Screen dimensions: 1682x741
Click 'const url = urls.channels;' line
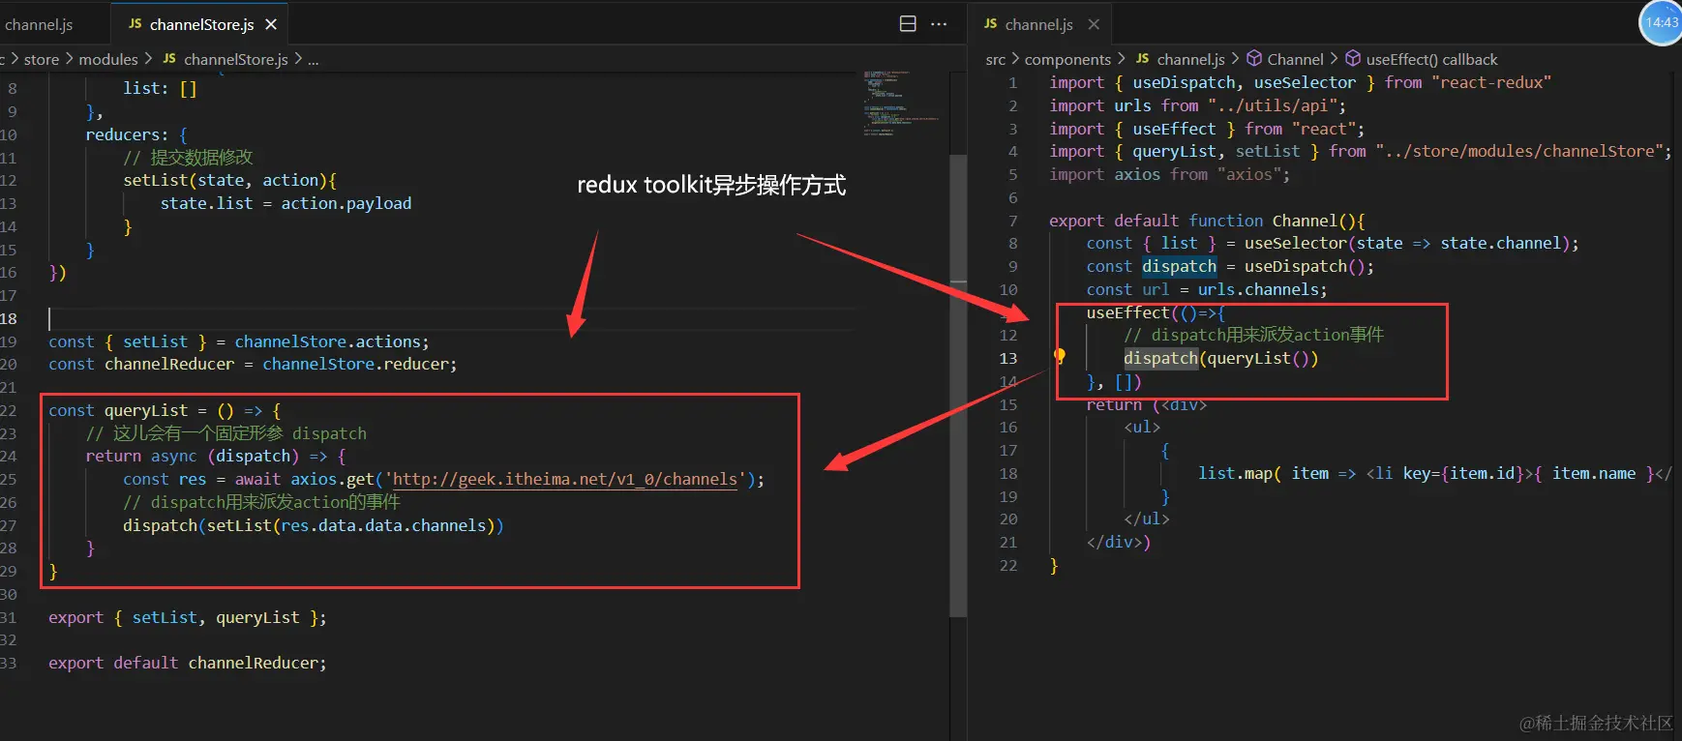[x=1207, y=289]
